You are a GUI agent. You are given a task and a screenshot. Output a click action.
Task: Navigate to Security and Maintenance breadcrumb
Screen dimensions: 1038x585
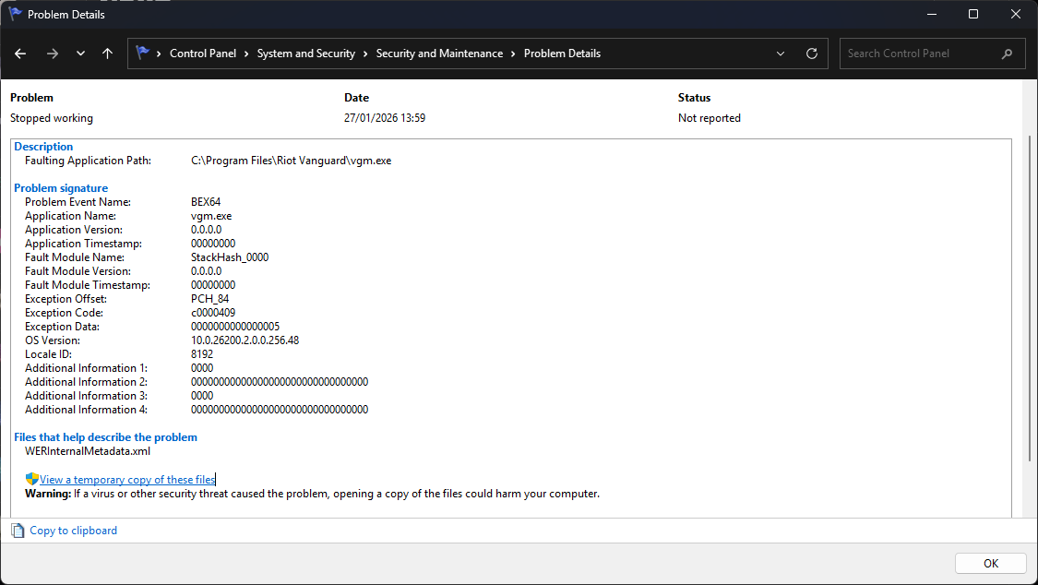(439, 54)
